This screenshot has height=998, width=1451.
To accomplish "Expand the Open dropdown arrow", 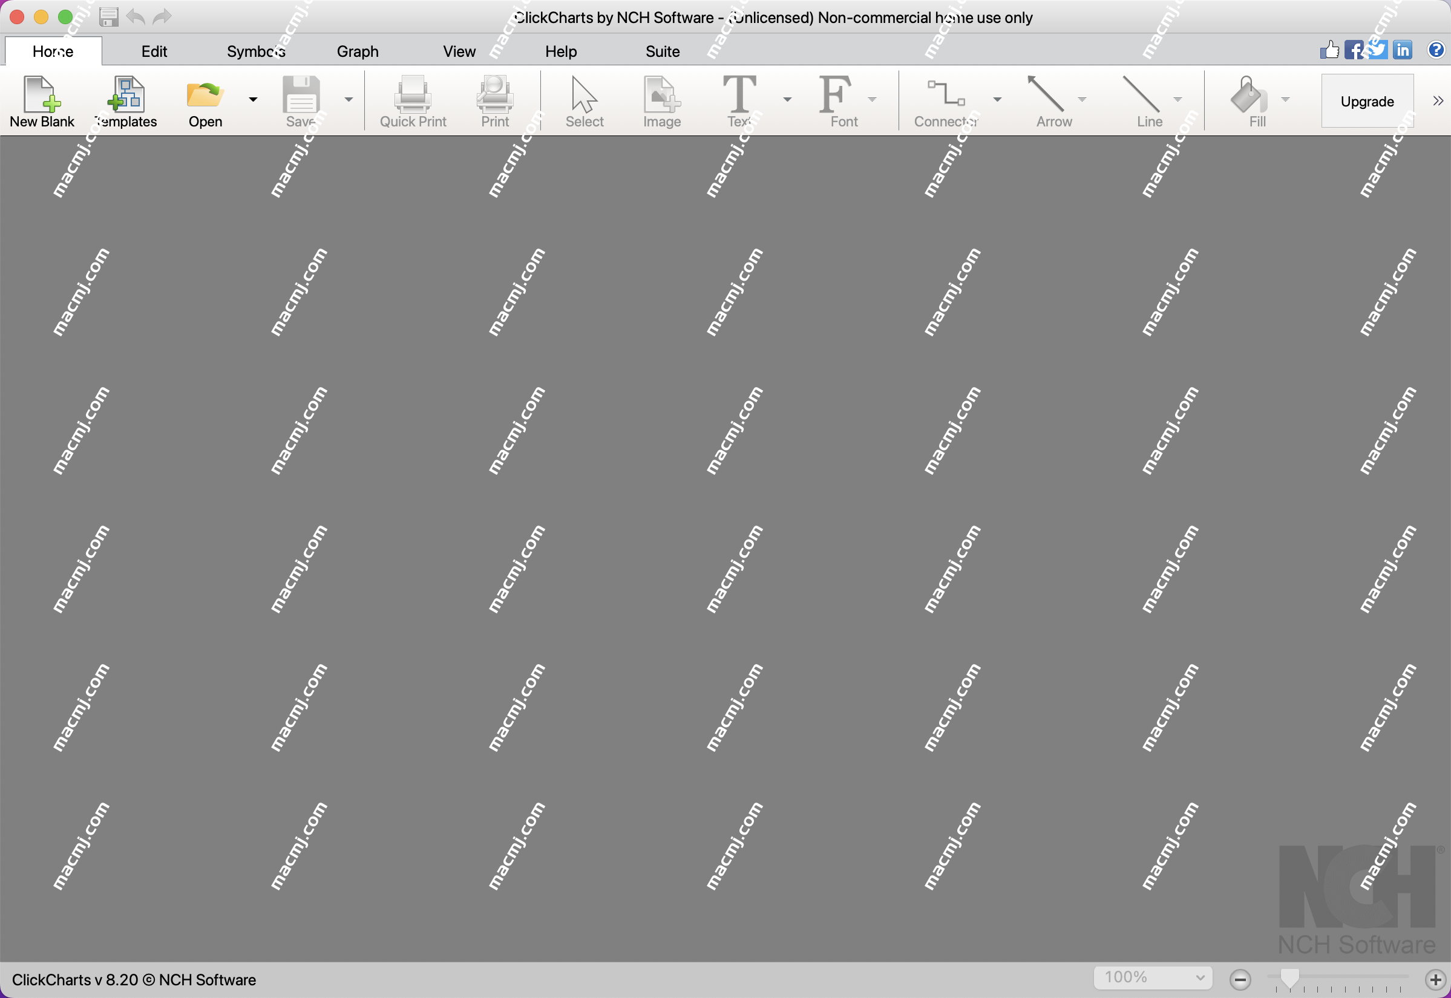I will [254, 99].
